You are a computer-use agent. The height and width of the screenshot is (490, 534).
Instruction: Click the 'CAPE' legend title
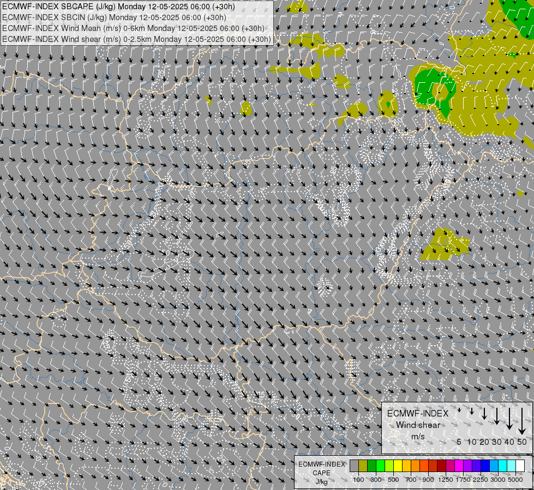321,473
